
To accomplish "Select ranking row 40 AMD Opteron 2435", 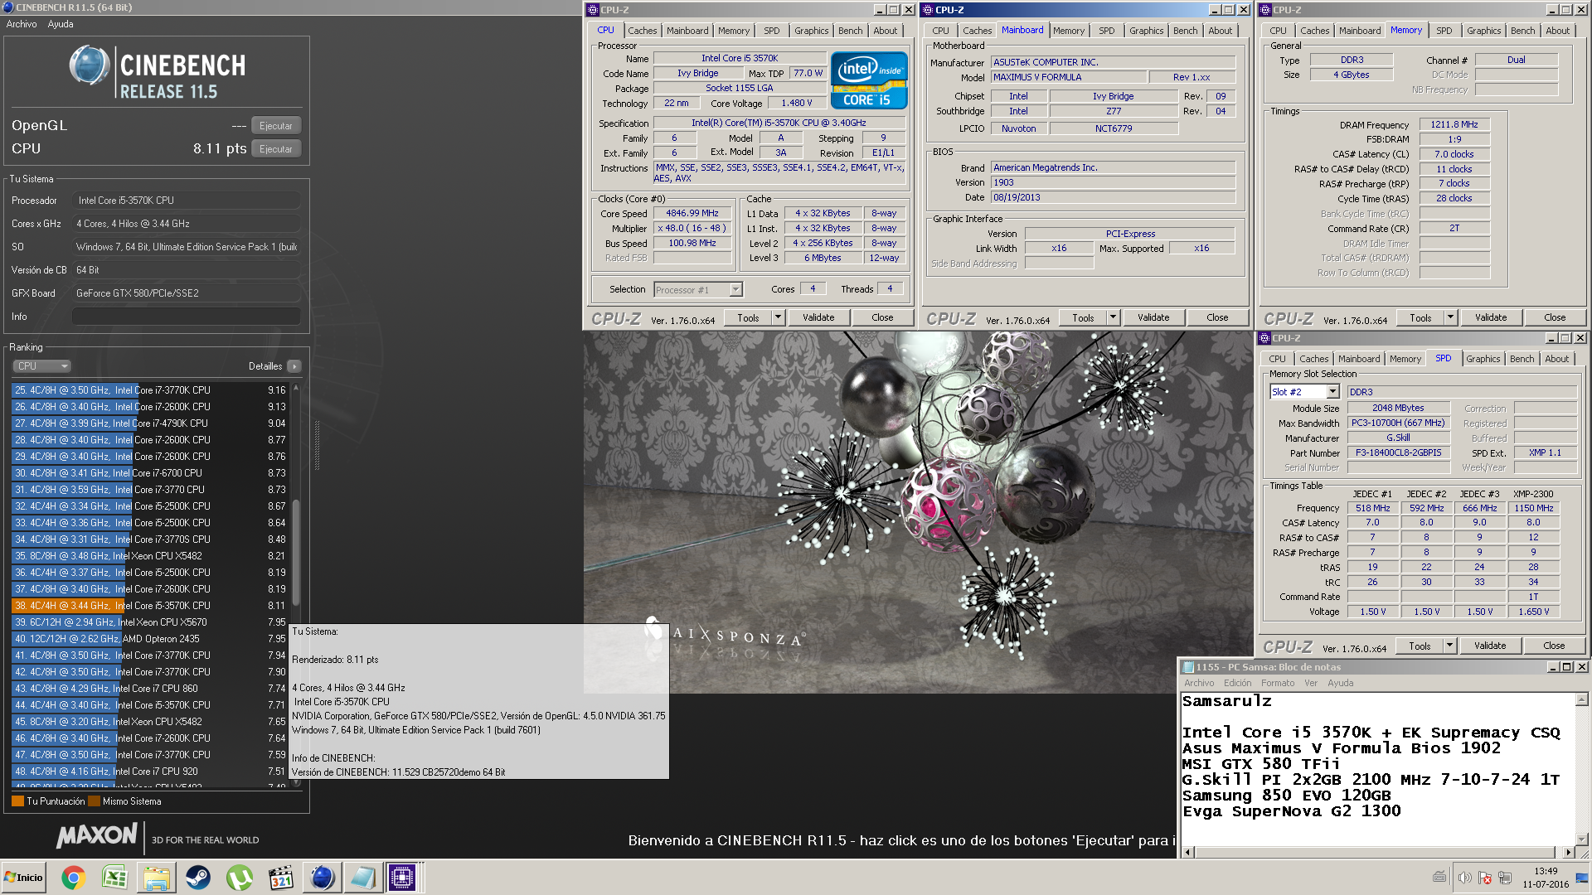I will tap(149, 639).
